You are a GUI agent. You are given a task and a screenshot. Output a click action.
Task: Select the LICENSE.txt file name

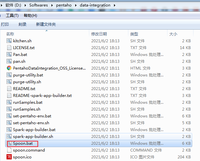[x=24, y=47]
